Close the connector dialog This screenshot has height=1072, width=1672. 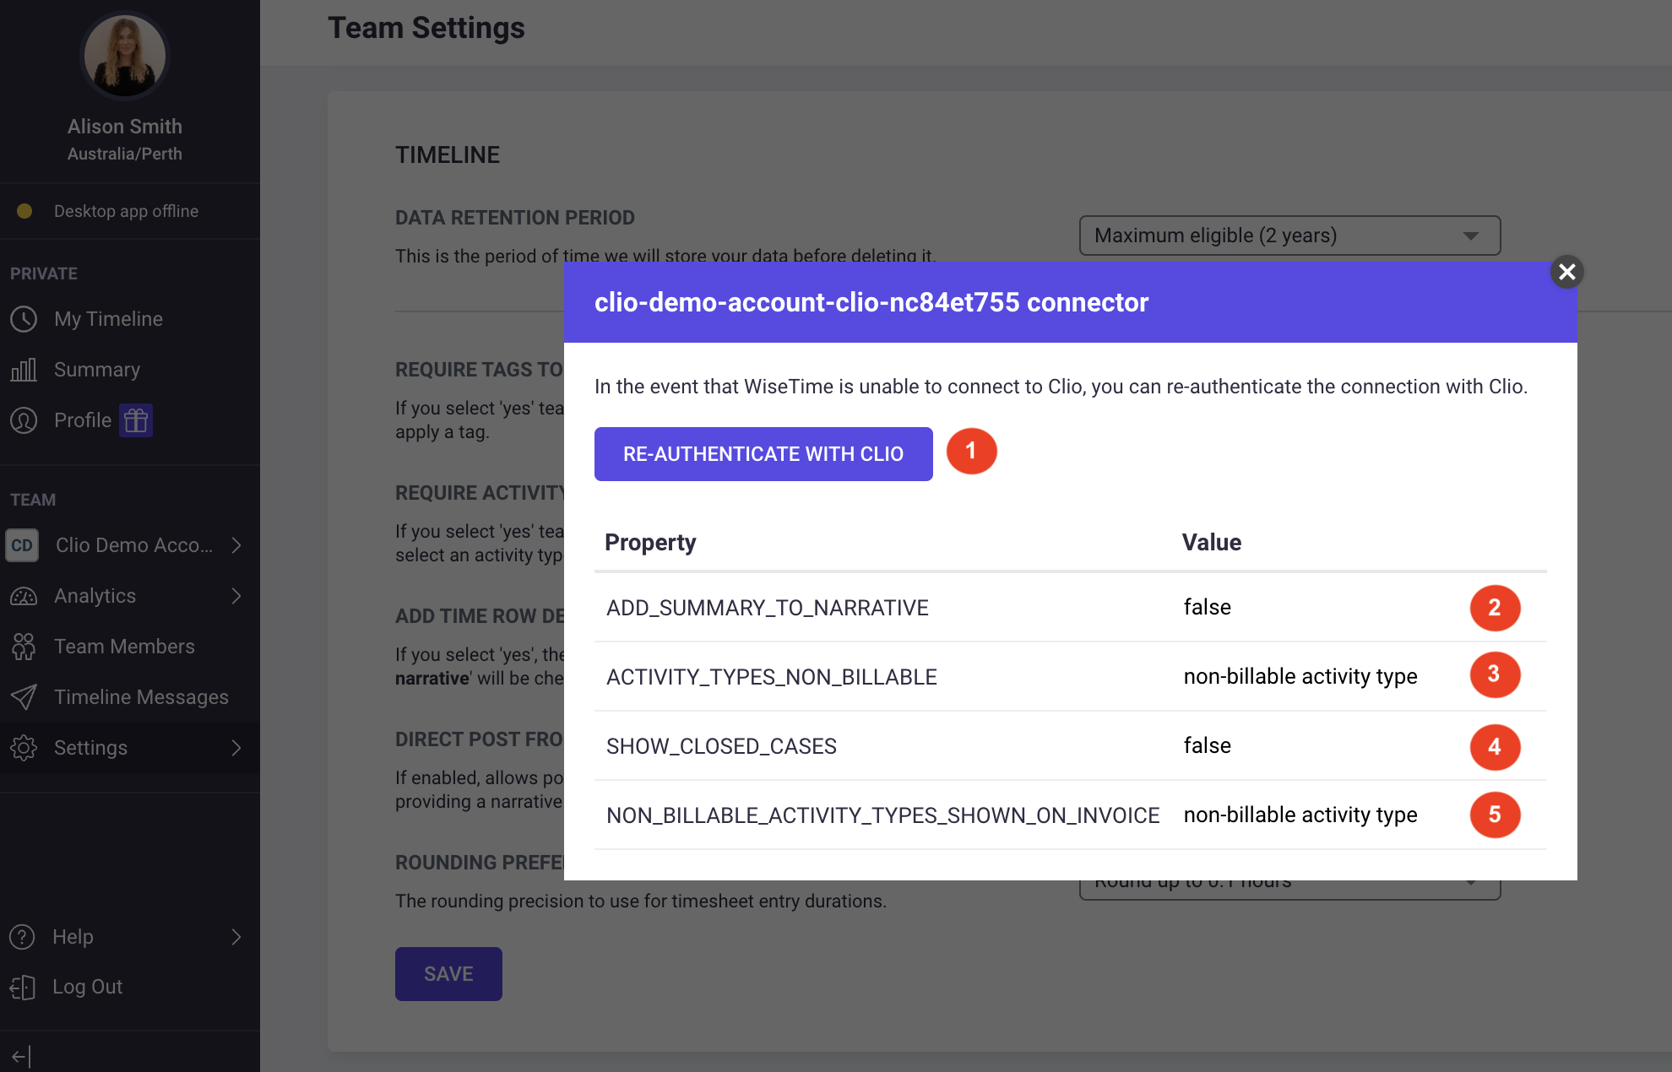tap(1567, 272)
